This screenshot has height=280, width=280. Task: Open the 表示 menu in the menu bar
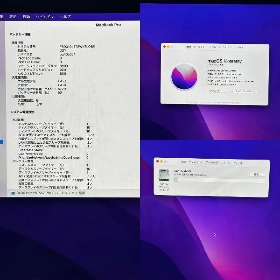coord(13,16)
